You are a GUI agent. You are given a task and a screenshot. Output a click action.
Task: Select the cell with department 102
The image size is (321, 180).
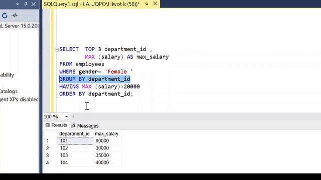[x=75, y=148]
